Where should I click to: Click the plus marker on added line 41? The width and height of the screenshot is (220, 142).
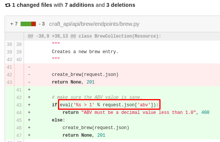(29, 90)
